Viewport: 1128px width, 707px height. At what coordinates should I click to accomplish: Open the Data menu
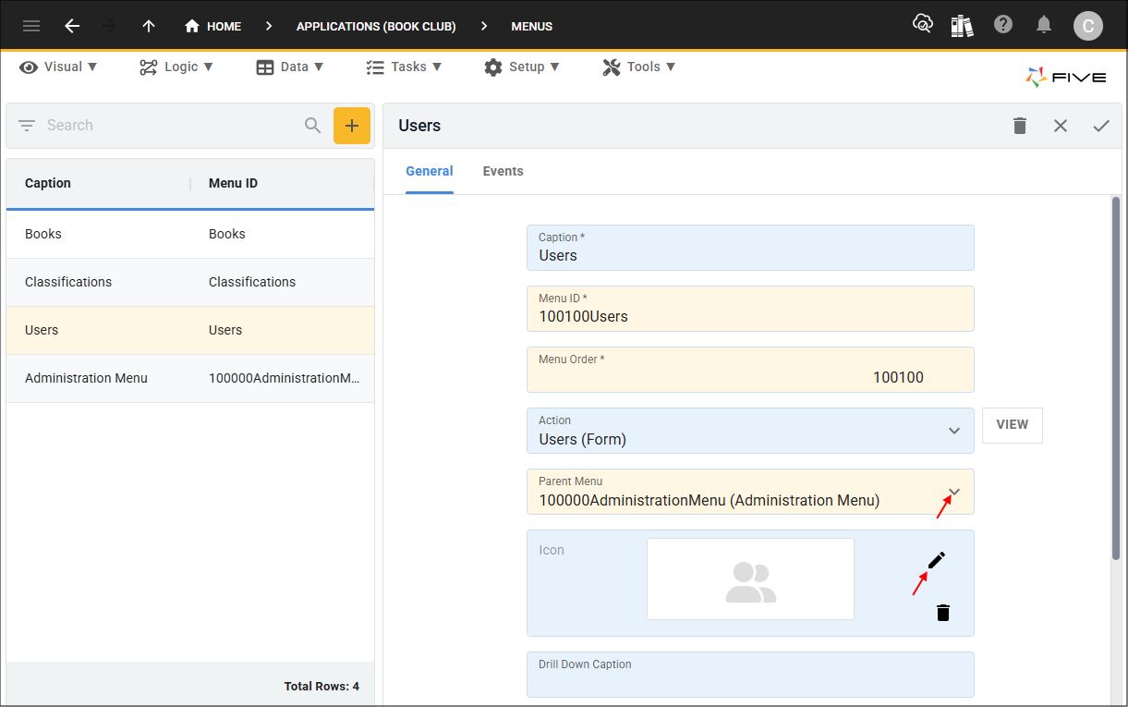coord(290,67)
